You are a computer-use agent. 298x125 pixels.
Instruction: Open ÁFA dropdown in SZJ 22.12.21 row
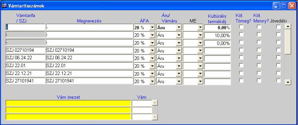point(152,74)
